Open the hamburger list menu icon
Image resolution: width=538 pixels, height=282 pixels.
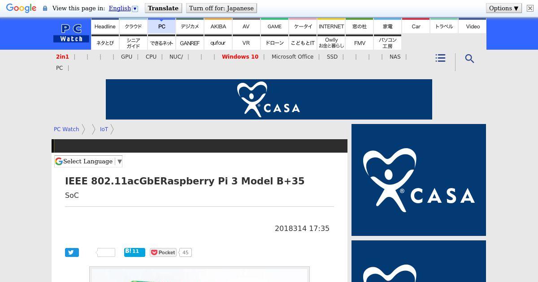440,58
